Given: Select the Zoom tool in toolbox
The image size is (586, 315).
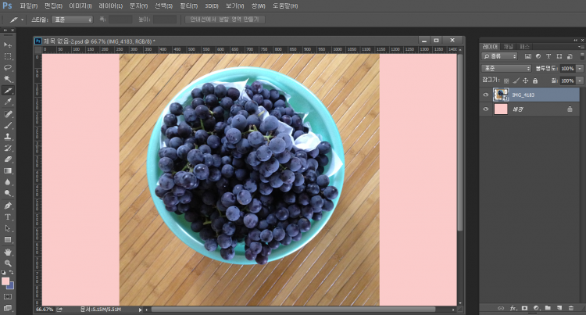Looking at the screenshot, I should point(8,263).
